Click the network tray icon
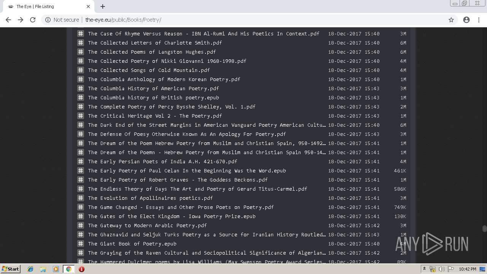Image resolution: width=487 pixels, height=274 pixels. click(433, 269)
